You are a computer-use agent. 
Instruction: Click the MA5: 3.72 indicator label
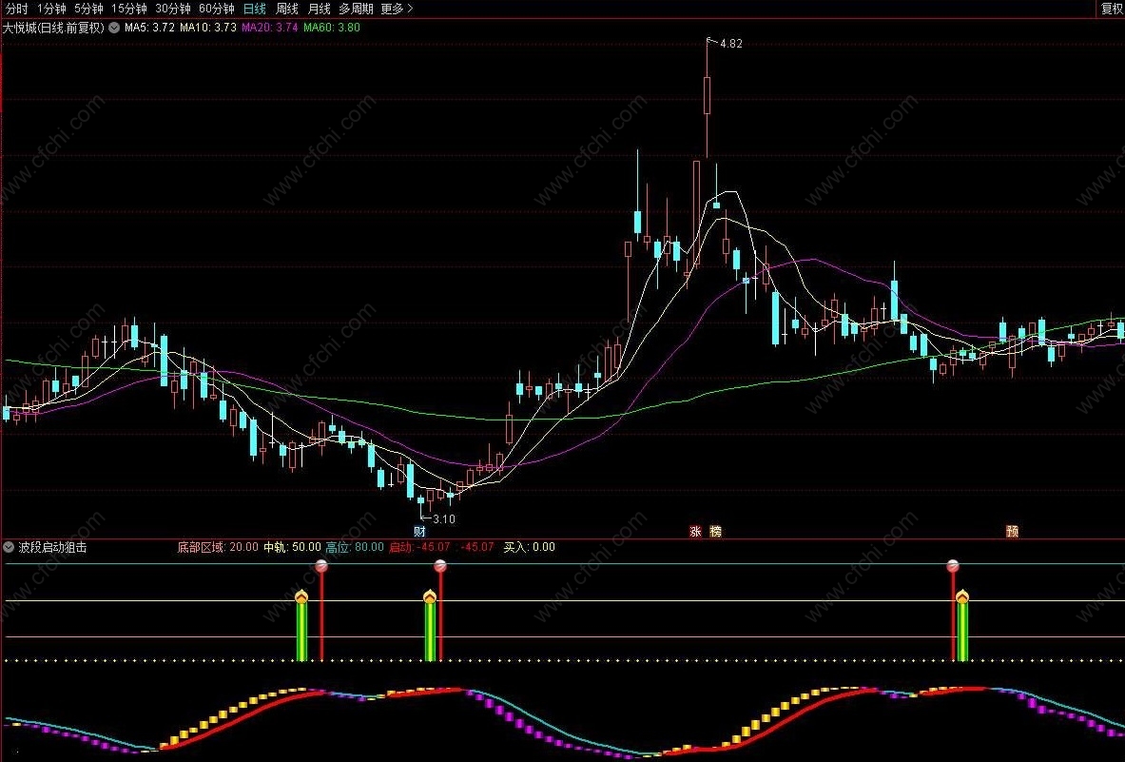[x=149, y=28]
